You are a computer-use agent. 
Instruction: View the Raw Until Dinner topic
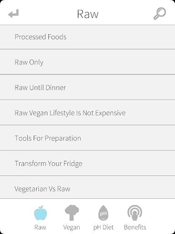click(87, 87)
